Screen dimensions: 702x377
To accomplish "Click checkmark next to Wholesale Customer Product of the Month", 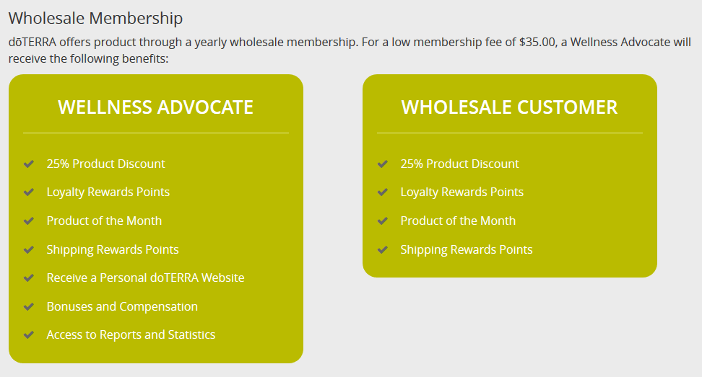I will coord(383,221).
